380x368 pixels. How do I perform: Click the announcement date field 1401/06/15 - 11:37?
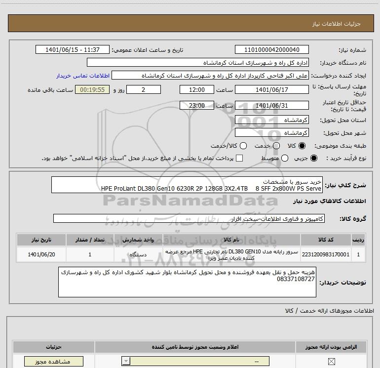(73, 50)
